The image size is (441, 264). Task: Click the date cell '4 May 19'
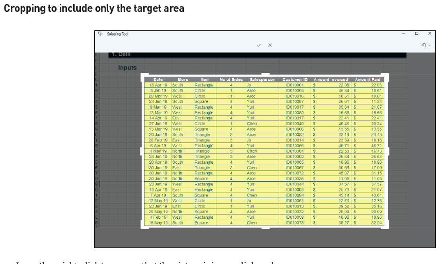coord(158,151)
